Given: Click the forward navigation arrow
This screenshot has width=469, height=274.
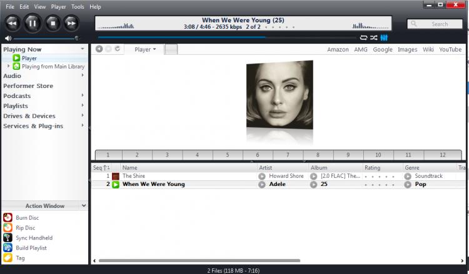Looking at the screenshot, I should 108,49.
